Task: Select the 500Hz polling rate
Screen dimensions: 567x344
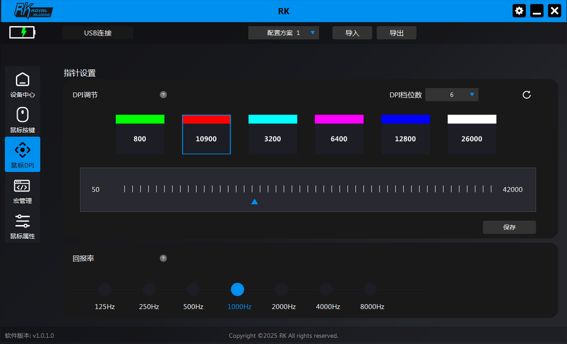Action: pos(193,290)
